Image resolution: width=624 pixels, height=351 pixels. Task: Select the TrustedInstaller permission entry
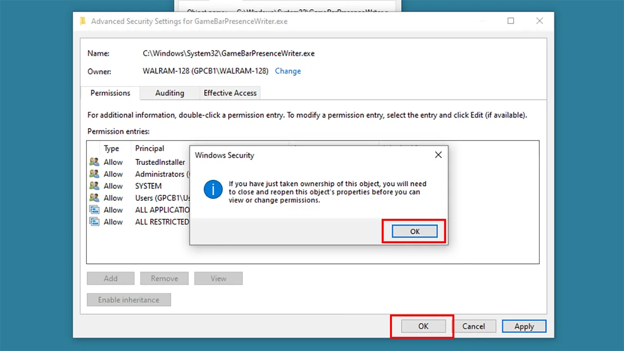tap(139, 162)
